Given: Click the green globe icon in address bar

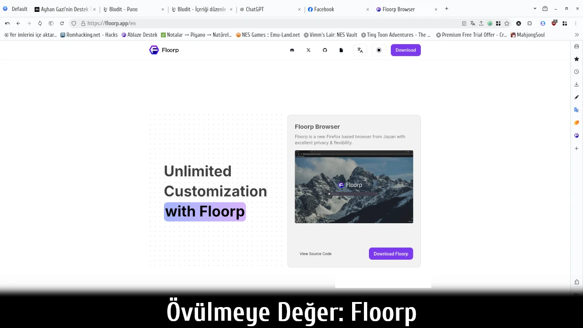Looking at the screenshot, I should click(x=490, y=23).
